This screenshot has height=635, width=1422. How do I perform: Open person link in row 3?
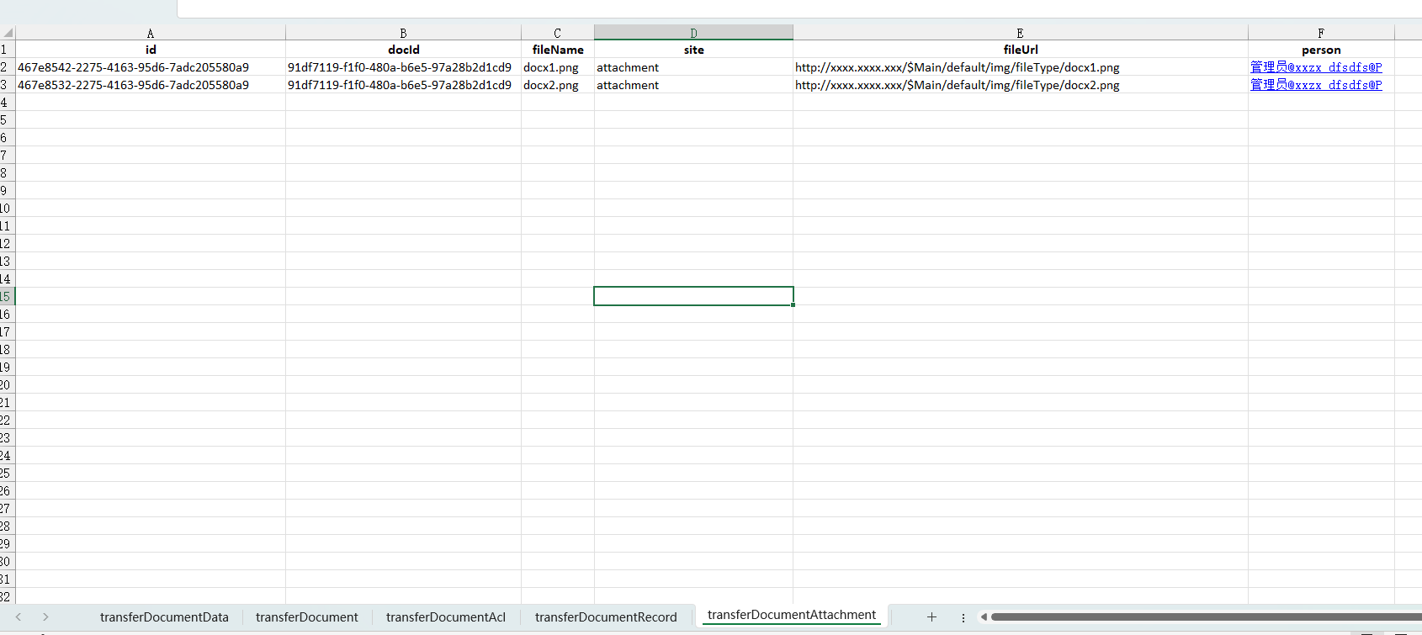click(1316, 85)
